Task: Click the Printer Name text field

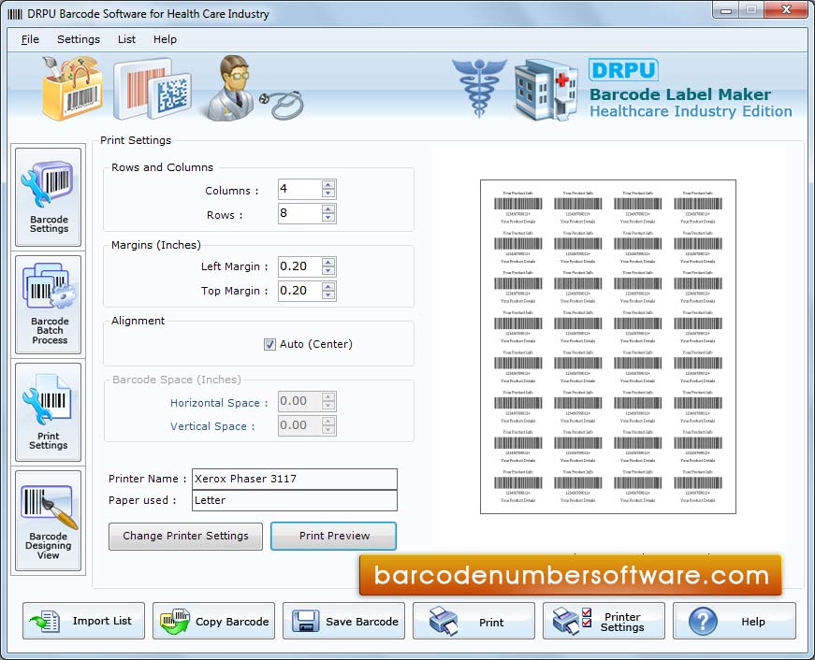Action: (x=295, y=479)
